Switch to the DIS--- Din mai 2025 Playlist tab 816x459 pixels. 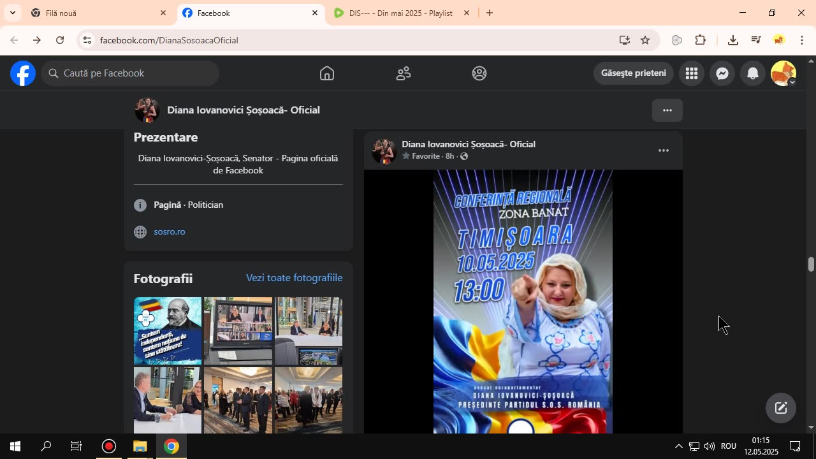402,13
